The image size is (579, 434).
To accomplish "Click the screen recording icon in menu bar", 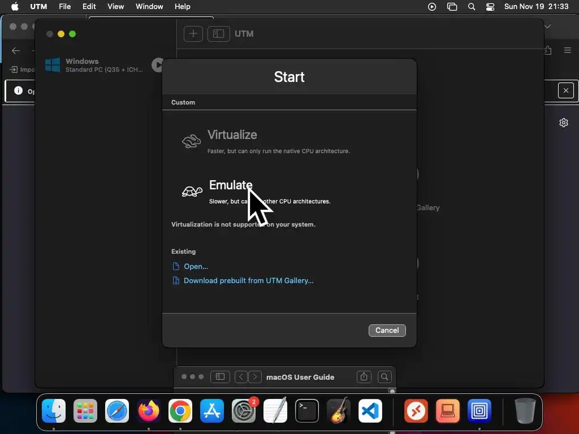I will pyautogui.click(x=431, y=7).
